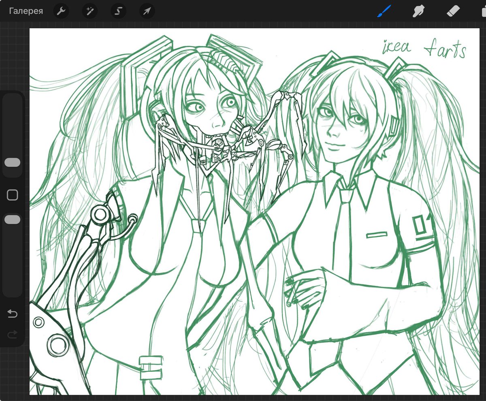Select the Smudge finger tool
The height and width of the screenshot is (401, 486).
pos(418,11)
